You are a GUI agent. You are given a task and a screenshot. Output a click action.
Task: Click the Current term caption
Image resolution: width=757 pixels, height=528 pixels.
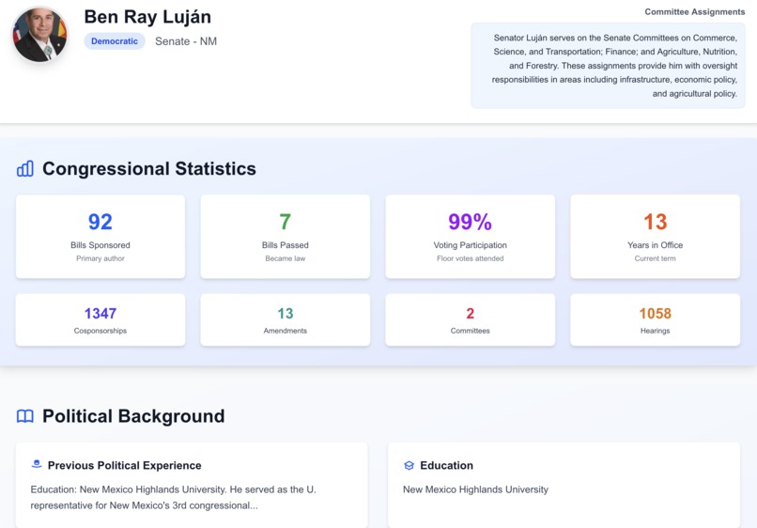point(656,258)
